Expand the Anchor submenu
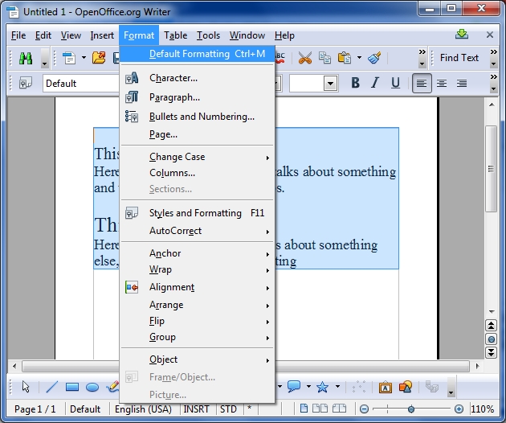 point(197,253)
